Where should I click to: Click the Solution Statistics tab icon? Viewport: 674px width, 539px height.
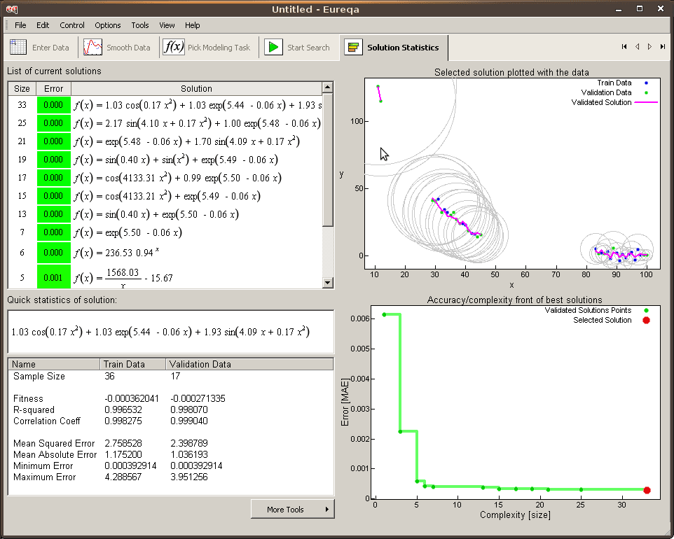click(x=353, y=47)
